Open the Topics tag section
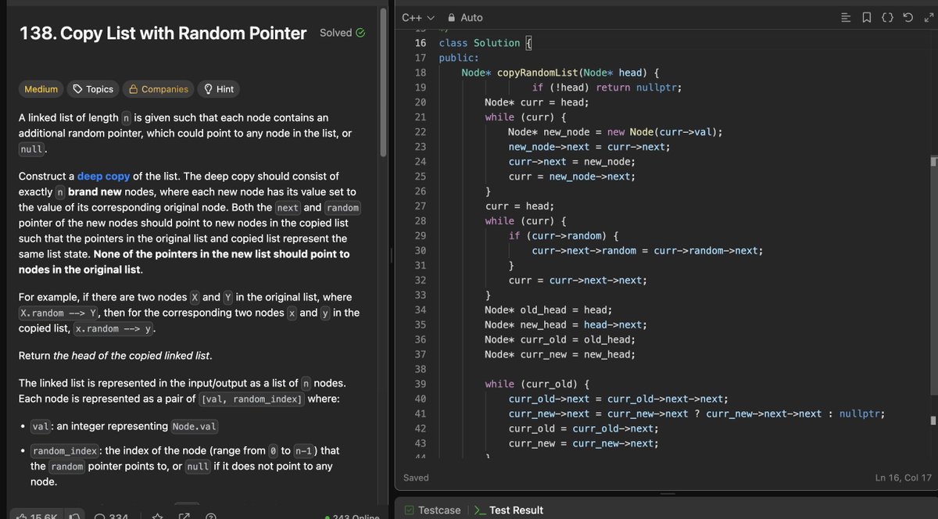Screen dimensions: 938x519 point(93,89)
